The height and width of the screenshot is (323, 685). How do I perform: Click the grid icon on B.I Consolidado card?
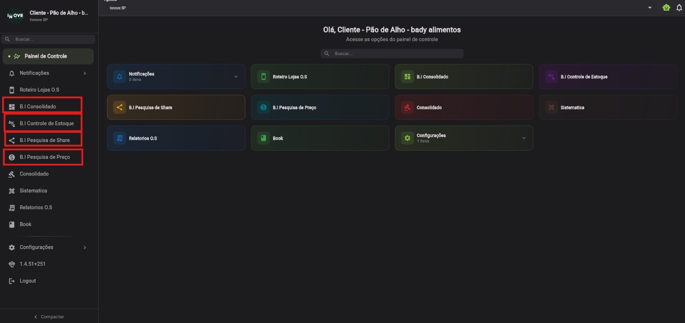(407, 77)
